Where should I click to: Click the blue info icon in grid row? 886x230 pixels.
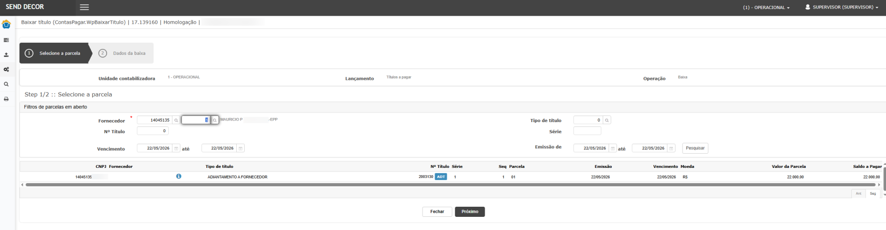pyautogui.click(x=179, y=176)
